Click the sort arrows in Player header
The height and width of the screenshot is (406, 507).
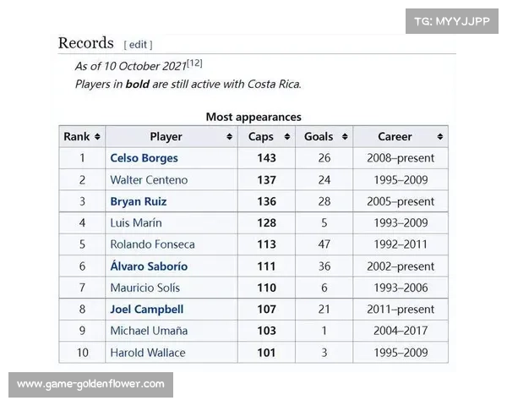pos(229,137)
